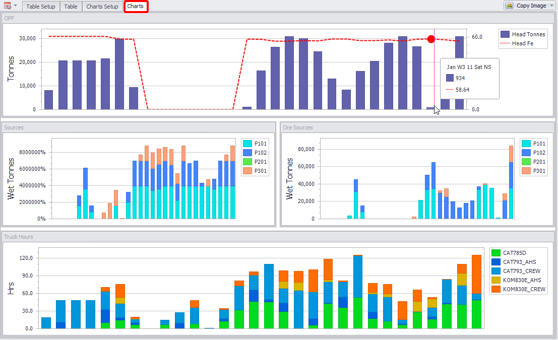The height and width of the screenshot is (340, 558).
Task: Open the Copy Image dropdown arrow
Action: click(552, 6)
